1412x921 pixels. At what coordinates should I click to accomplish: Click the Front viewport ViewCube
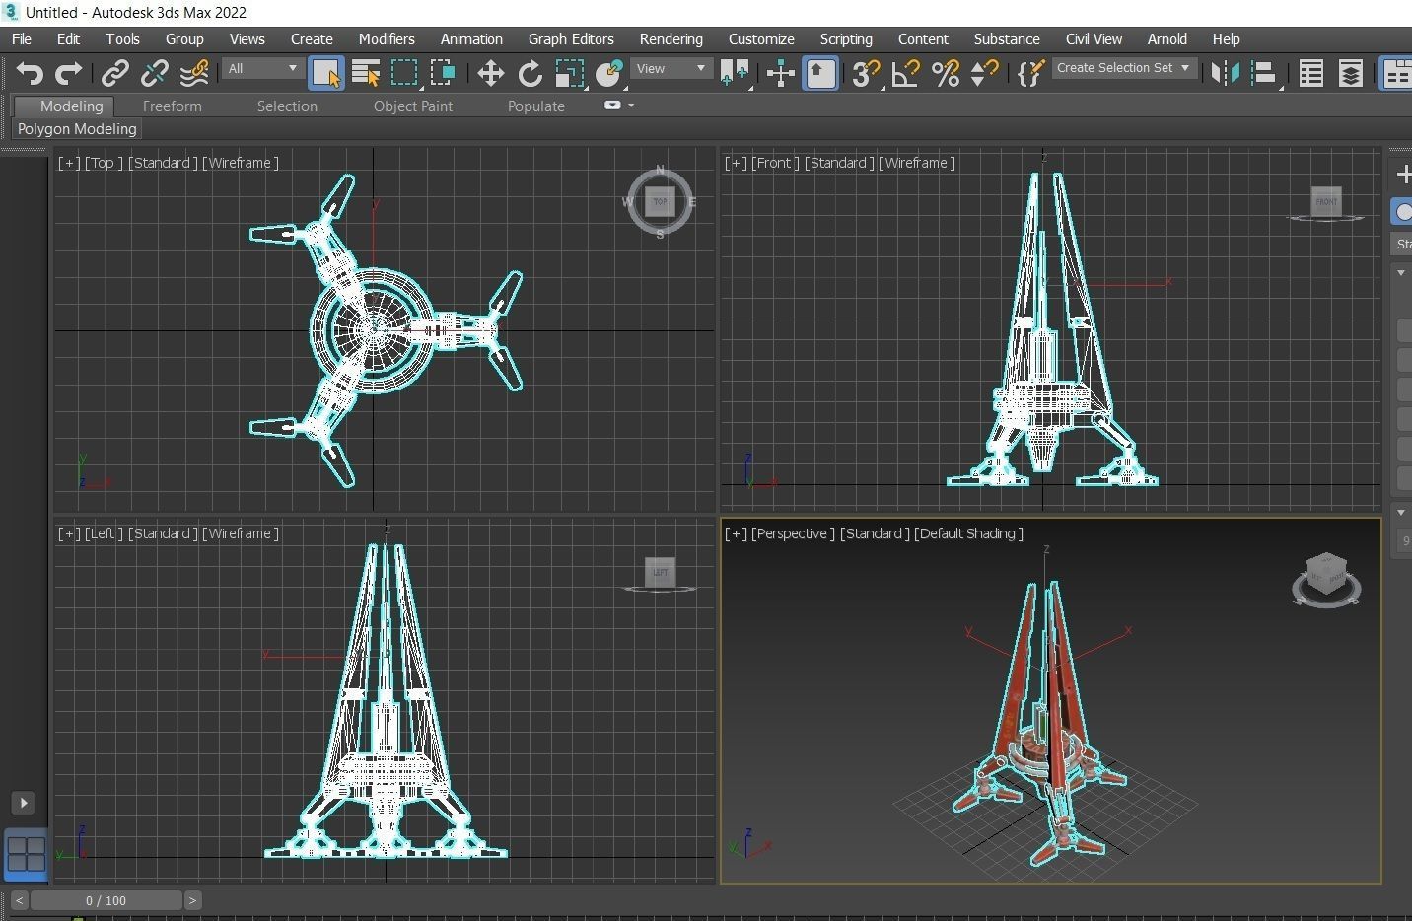(x=1326, y=203)
